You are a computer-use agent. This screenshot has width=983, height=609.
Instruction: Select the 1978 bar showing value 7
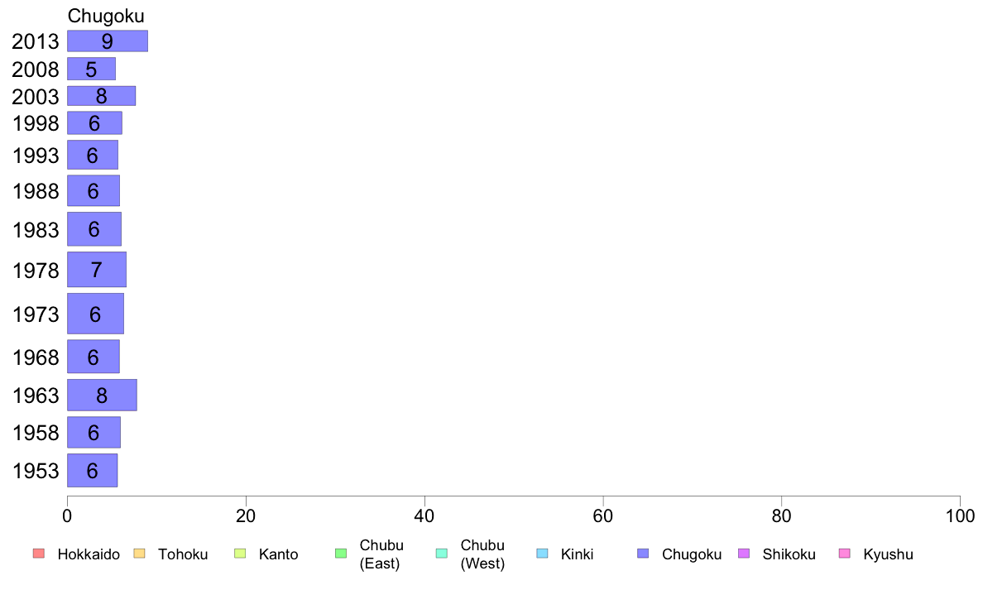pos(97,270)
